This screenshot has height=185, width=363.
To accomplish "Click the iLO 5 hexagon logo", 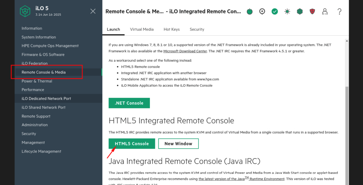I will (25, 11).
